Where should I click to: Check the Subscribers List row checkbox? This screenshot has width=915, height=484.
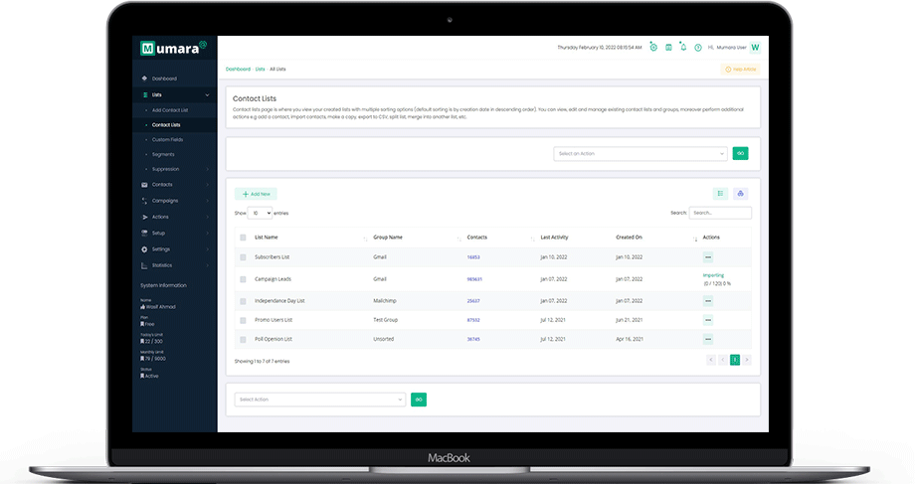coord(243,257)
